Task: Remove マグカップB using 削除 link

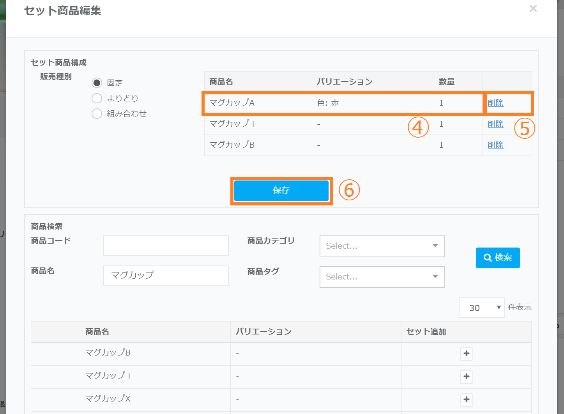Action: coord(495,145)
